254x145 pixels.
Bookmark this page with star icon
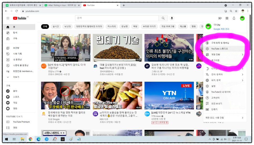coord(236,11)
